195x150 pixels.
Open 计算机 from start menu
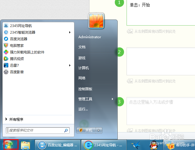tap(84, 68)
